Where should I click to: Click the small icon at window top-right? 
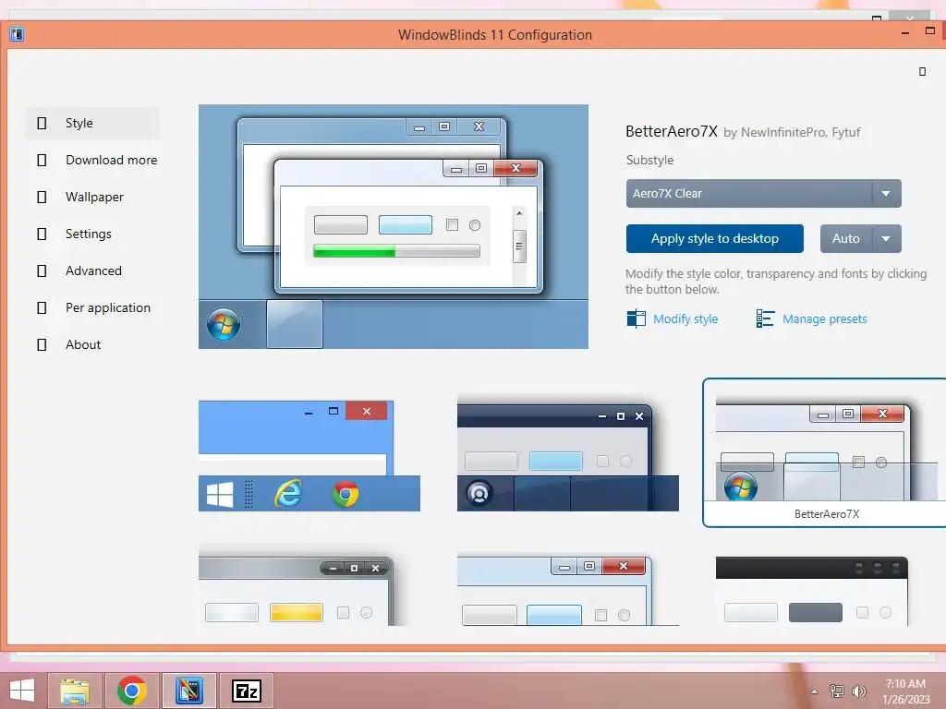click(x=922, y=72)
